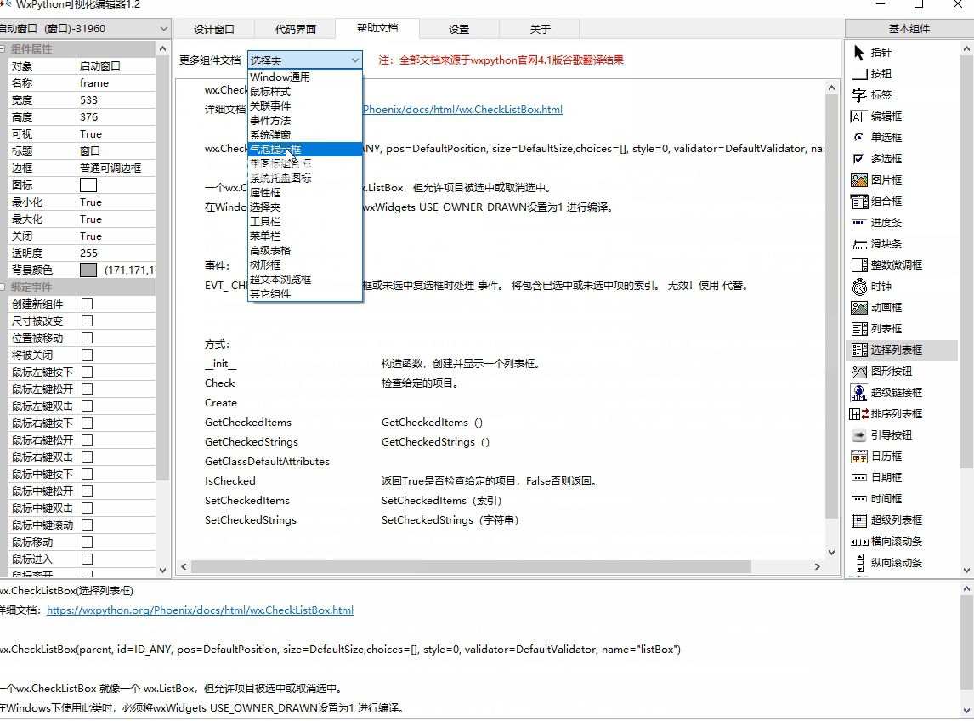Switch to the 设计窗口 tab

(213, 29)
